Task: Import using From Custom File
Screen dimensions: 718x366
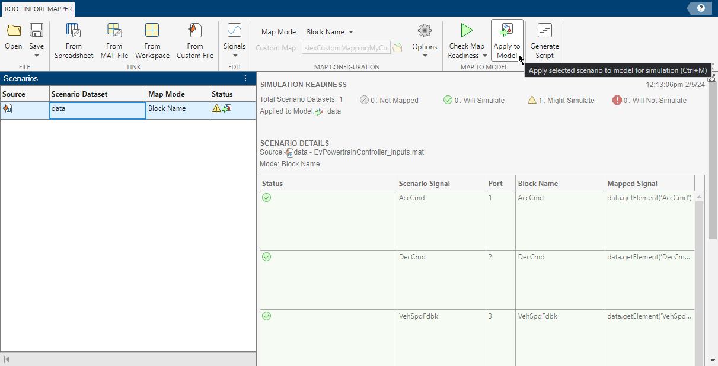Action: pos(194,40)
